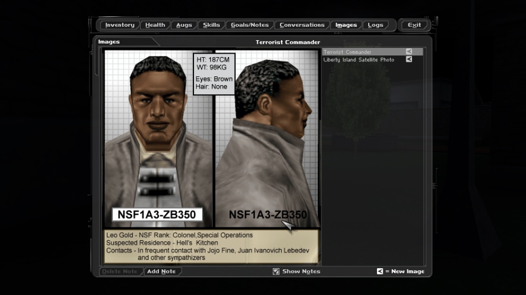
Task: Toggle the Show Notes checkbox
Action: tap(276, 271)
